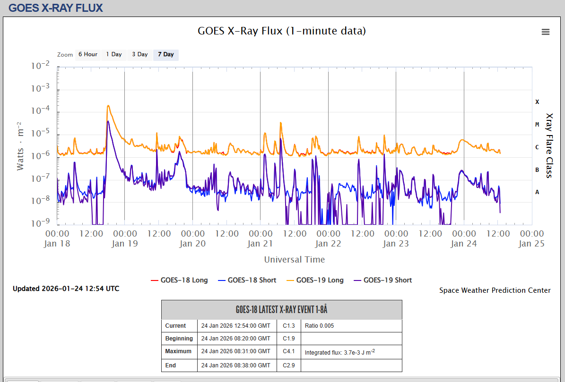
Task: Click the chart title GOES X-Ray Flux
Action: click(x=282, y=31)
